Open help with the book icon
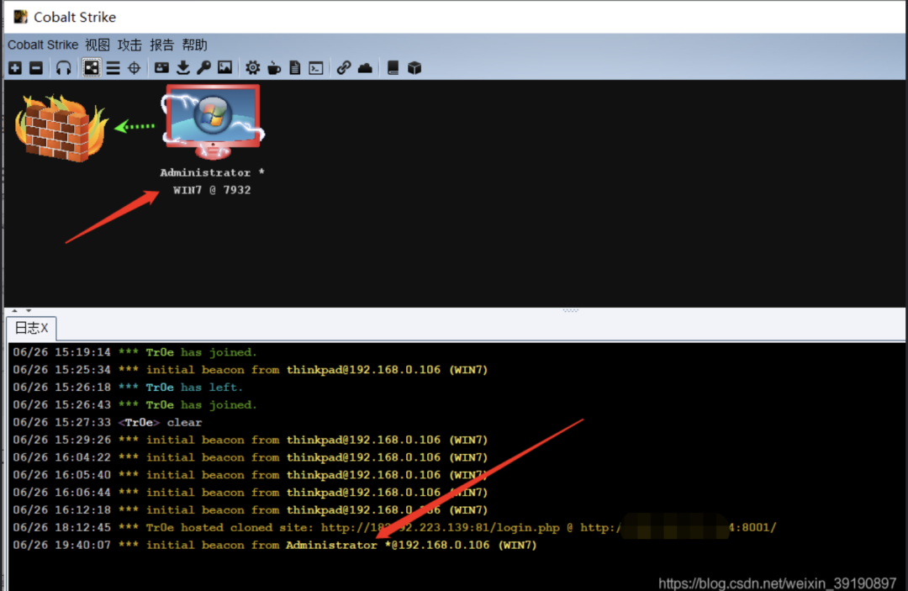 pos(393,68)
